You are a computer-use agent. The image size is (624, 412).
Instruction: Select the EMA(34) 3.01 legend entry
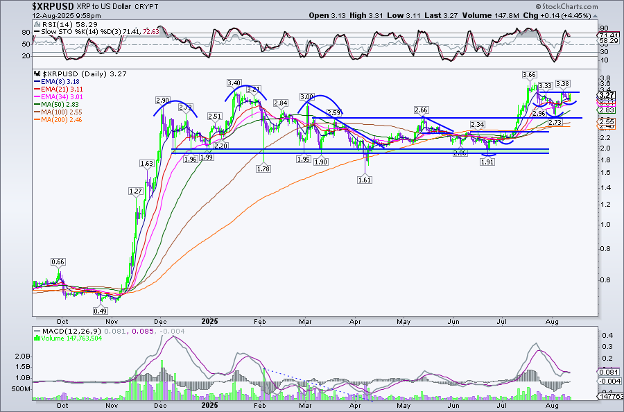coord(58,96)
